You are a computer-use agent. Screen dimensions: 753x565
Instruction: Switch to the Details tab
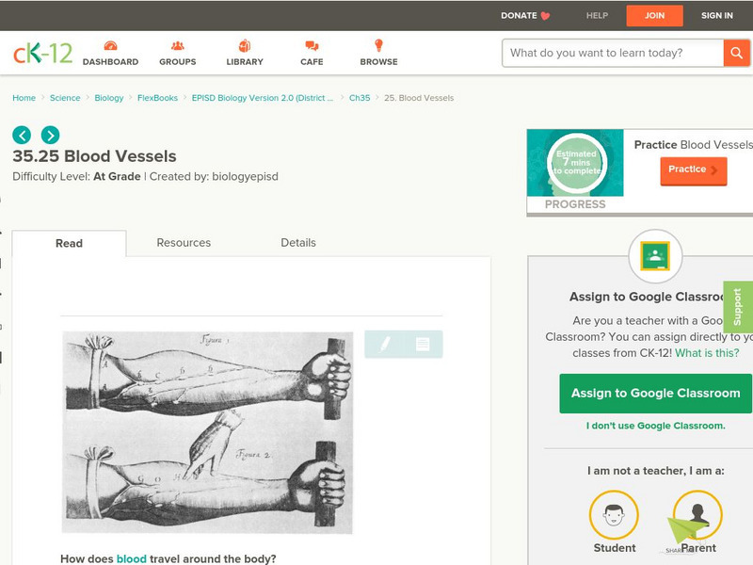(298, 243)
